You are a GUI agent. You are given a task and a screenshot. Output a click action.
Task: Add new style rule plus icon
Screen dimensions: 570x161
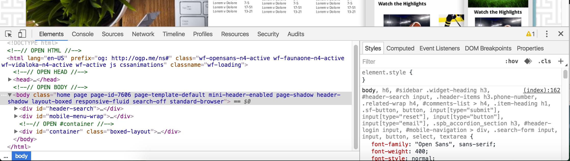click(x=561, y=61)
